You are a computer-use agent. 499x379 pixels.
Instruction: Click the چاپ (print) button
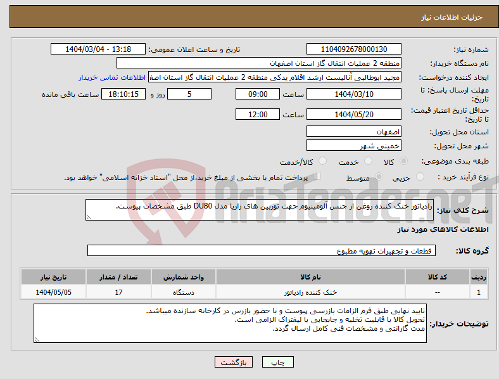pos(277,362)
